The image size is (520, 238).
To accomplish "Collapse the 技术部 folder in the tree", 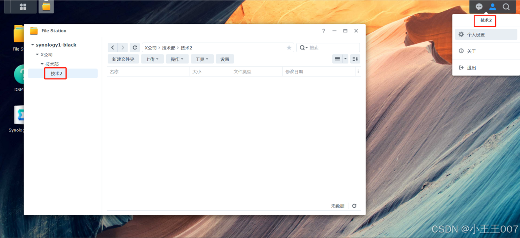I will coord(42,64).
